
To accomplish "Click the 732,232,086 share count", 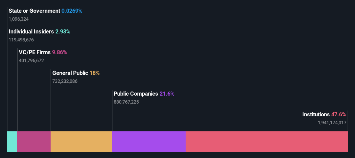I will pyautogui.click(x=65, y=81).
